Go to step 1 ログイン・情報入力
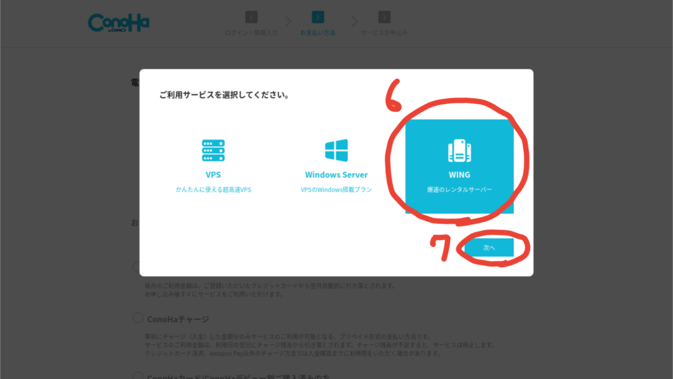The height and width of the screenshot is (379, 673). 252,23
